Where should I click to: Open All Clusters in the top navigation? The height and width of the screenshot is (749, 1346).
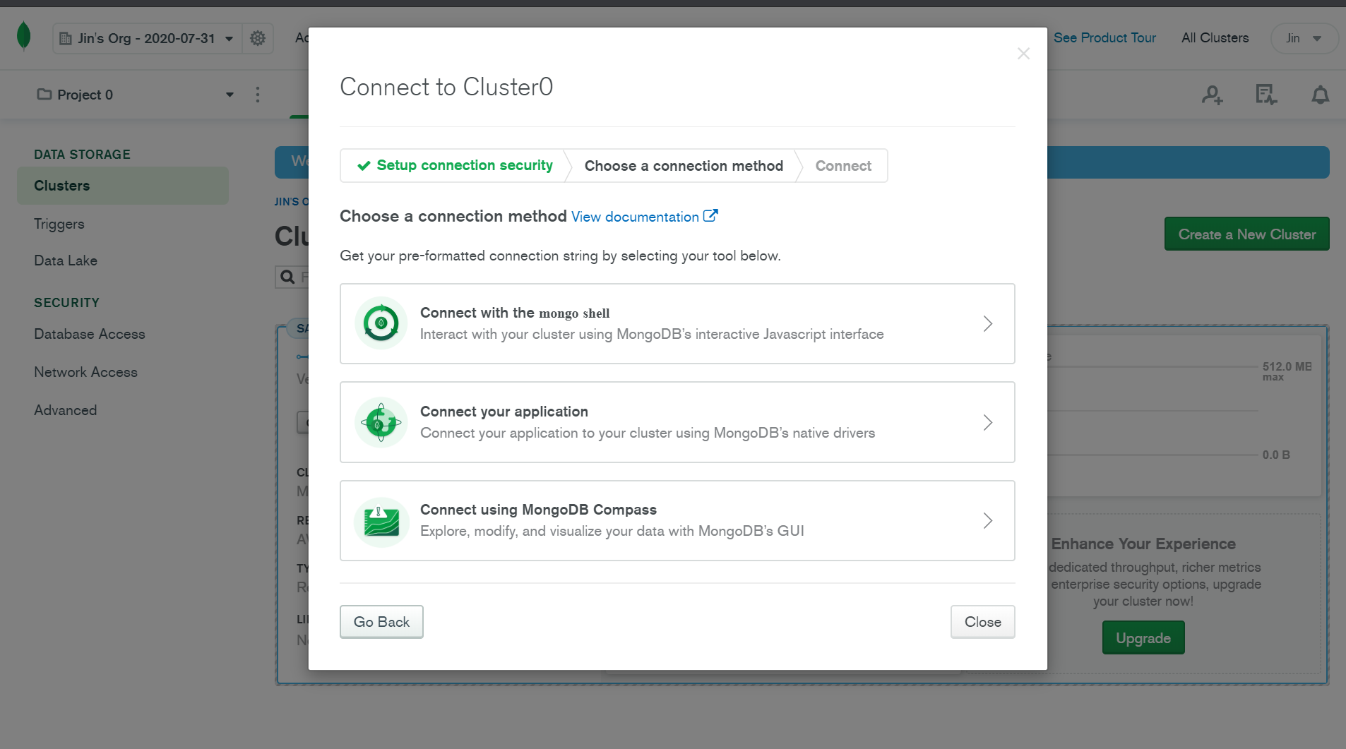(x=1214, y=37)
